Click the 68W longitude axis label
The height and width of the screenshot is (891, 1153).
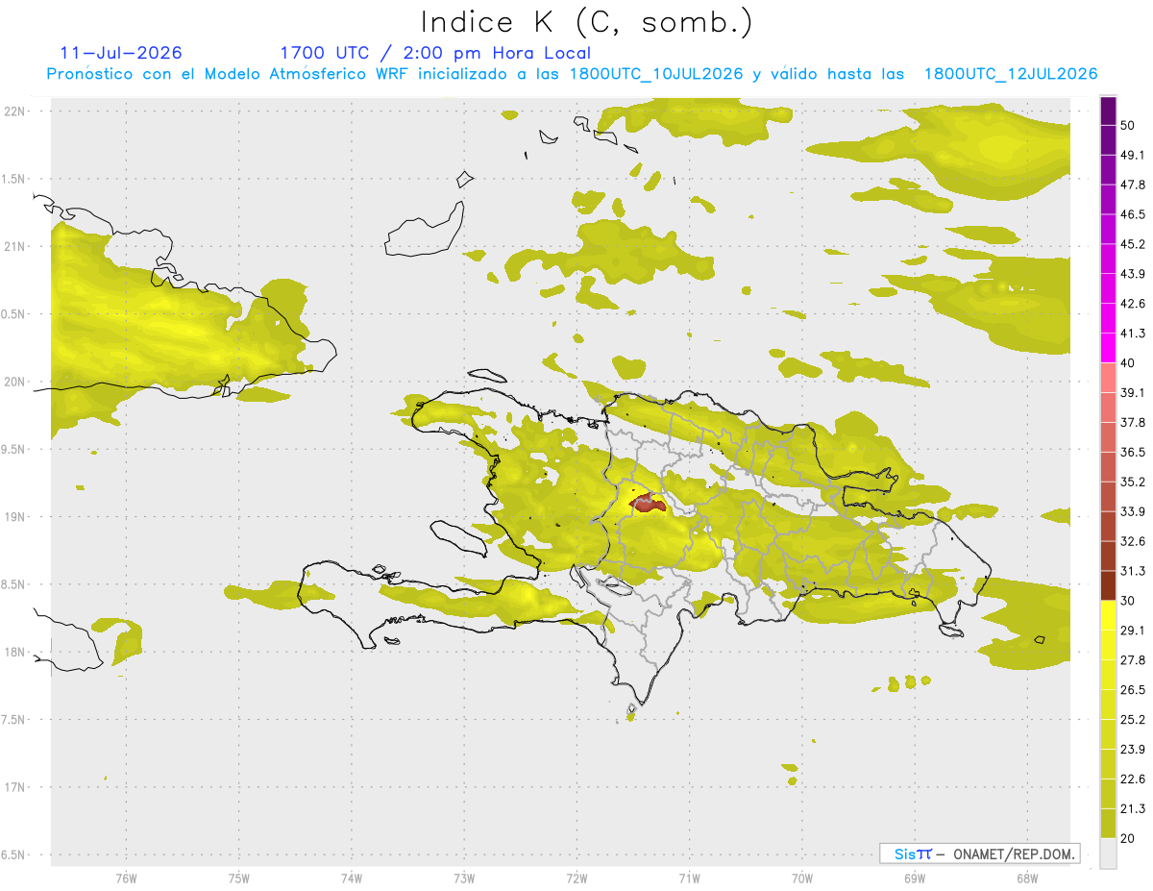tap(1027, 879)
